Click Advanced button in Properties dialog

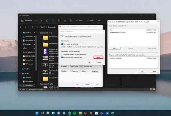pos(95,71)
